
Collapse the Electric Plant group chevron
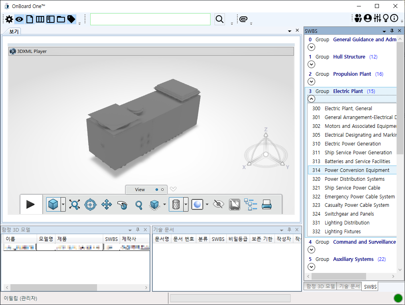click(x=312, y=99)
